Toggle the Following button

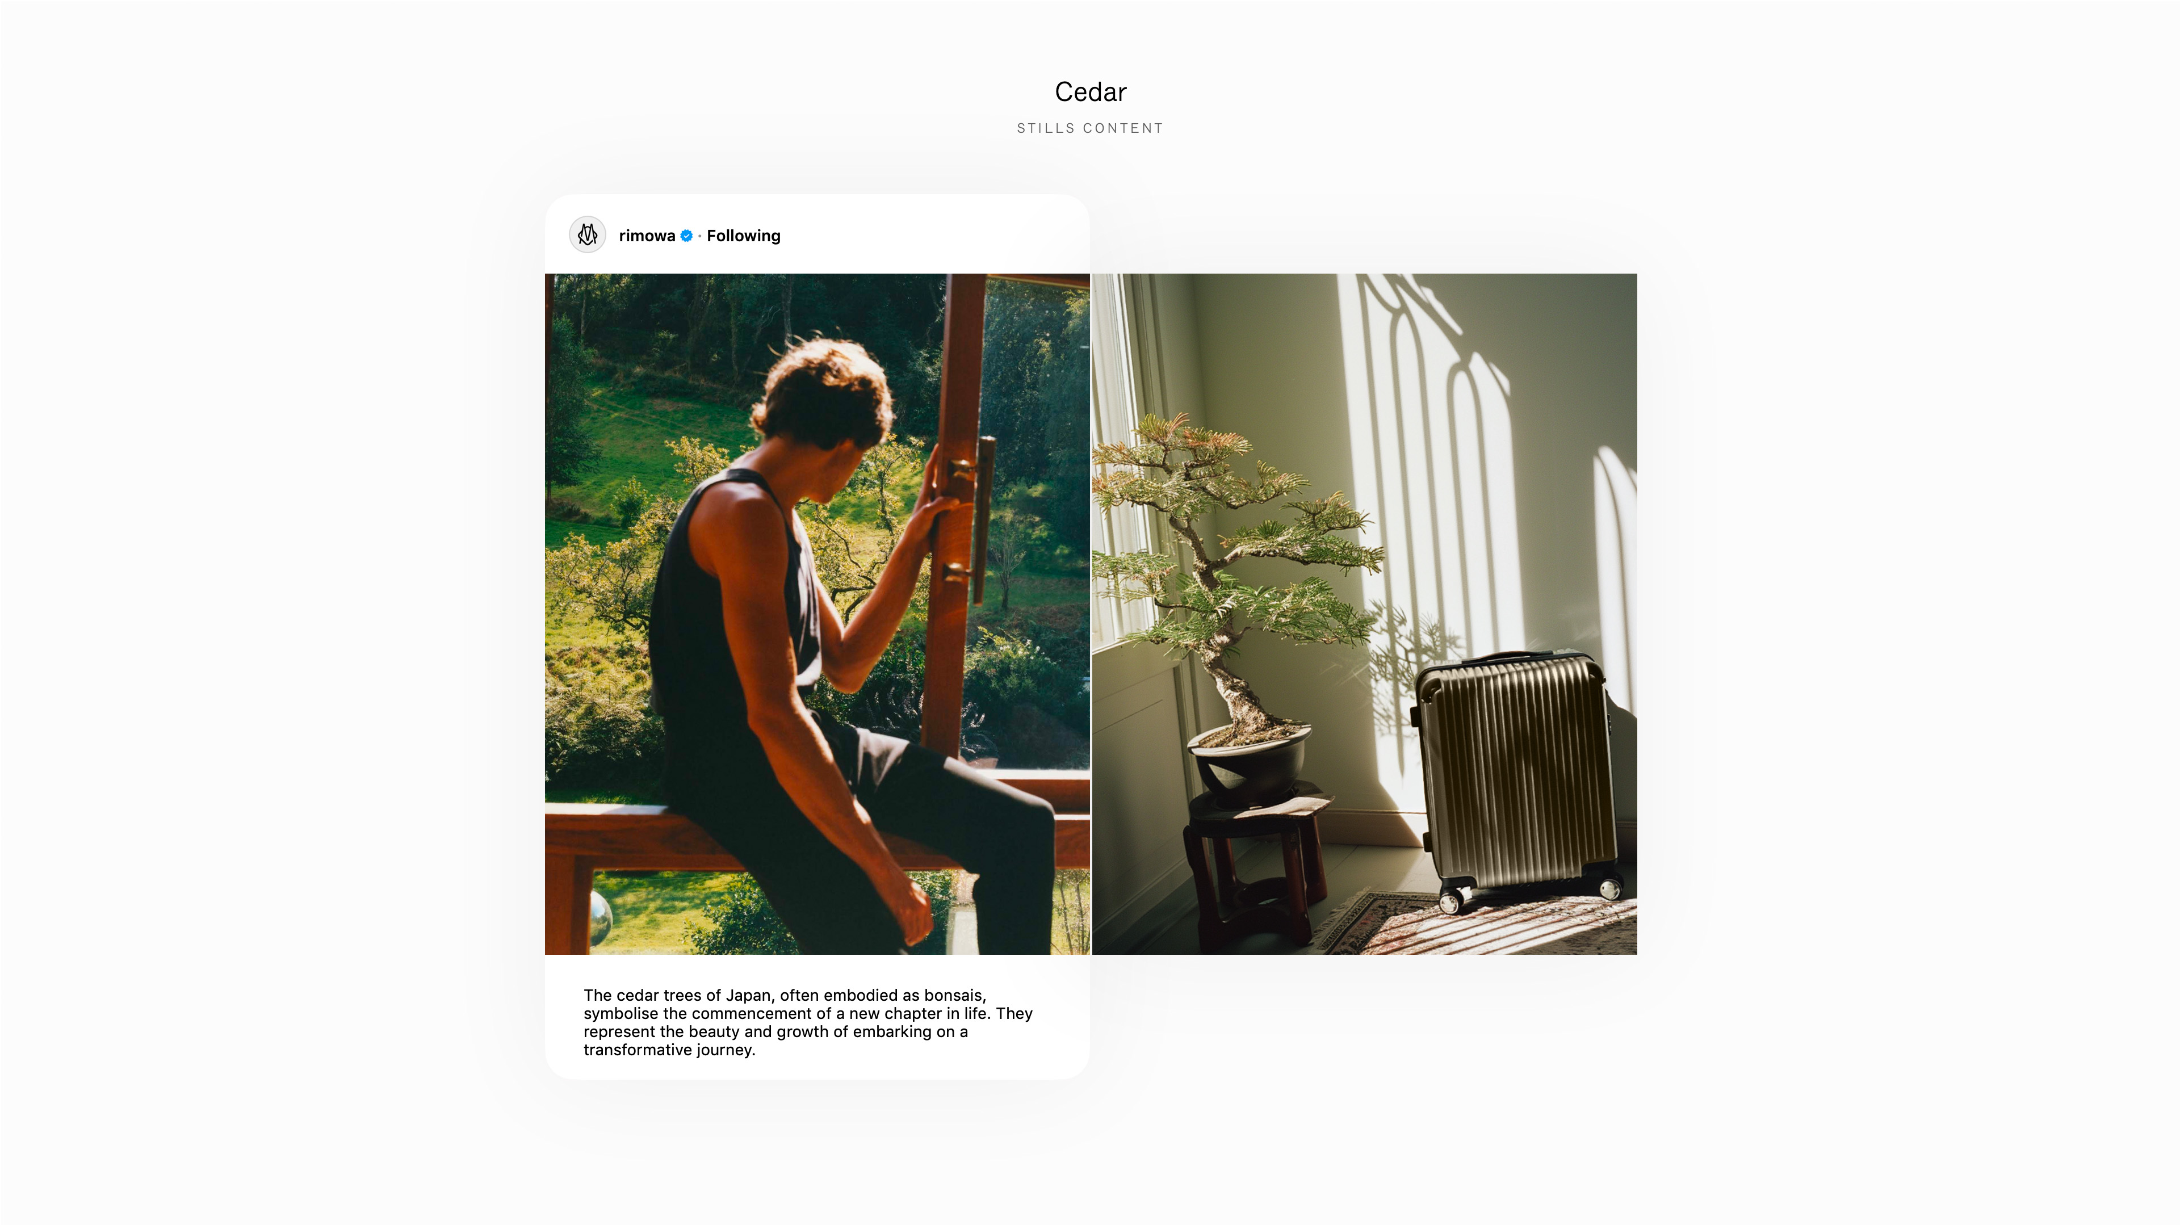tap(743, 236)
